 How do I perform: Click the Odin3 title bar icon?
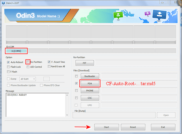pyautogui.click(x=3, y=3)
